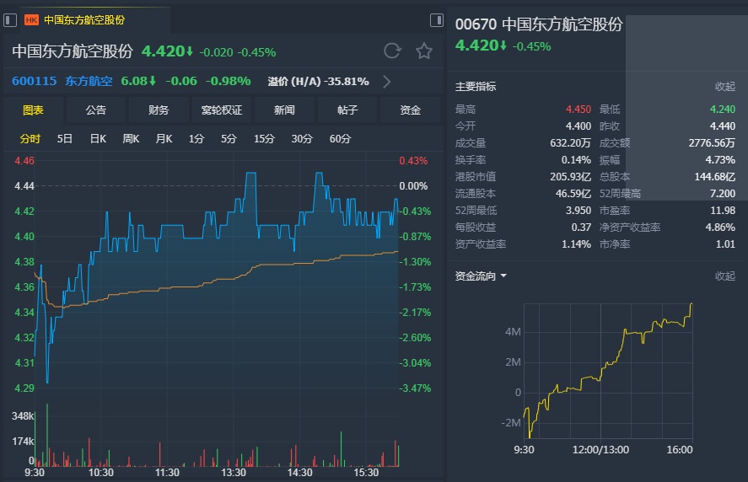This screenshot has height=482, width=748.
Task: Click the 振幅 value 4.73%
Action: pyautogui.click(x=720, y=160)
